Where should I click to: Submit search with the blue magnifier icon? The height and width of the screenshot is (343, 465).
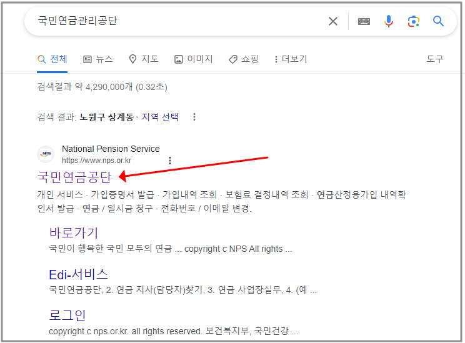[438, 21]
